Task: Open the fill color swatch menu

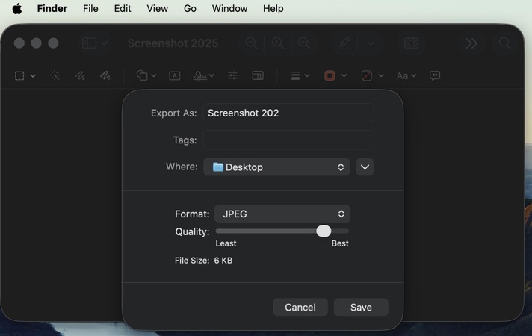Action: click(372, 75)
